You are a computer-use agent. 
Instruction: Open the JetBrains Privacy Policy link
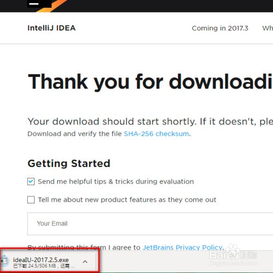pyautogui.click(x=182, y=247)
